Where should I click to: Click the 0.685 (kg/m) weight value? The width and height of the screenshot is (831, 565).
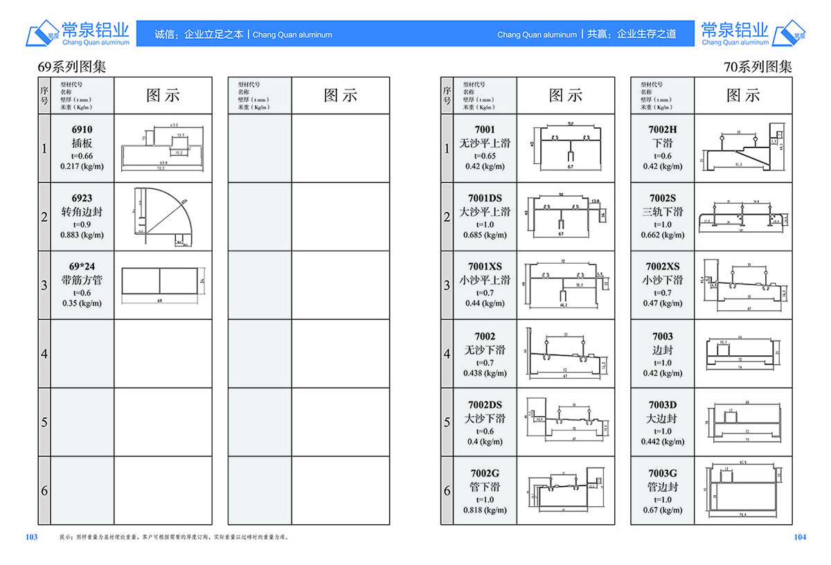pyautogui.click(x=485, y=235)
